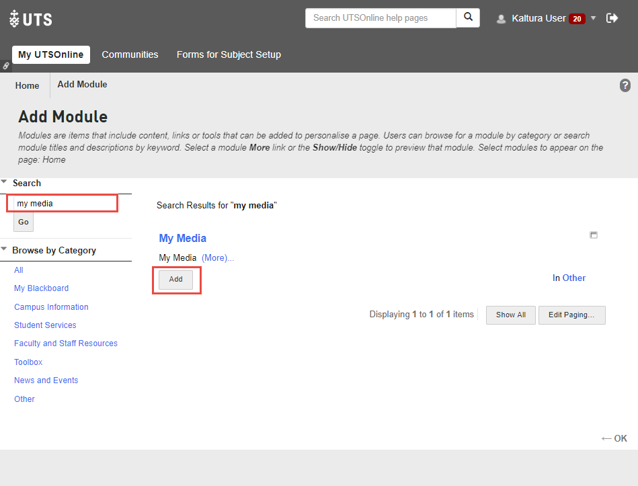Switch to the Communities tab
The width and height of the screenshot is (638, 486).
pos(130,54)
